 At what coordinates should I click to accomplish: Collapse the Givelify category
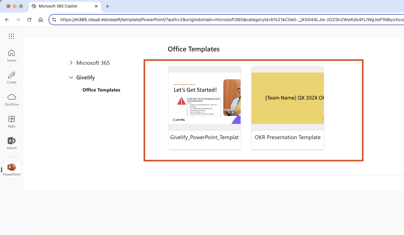71,78
